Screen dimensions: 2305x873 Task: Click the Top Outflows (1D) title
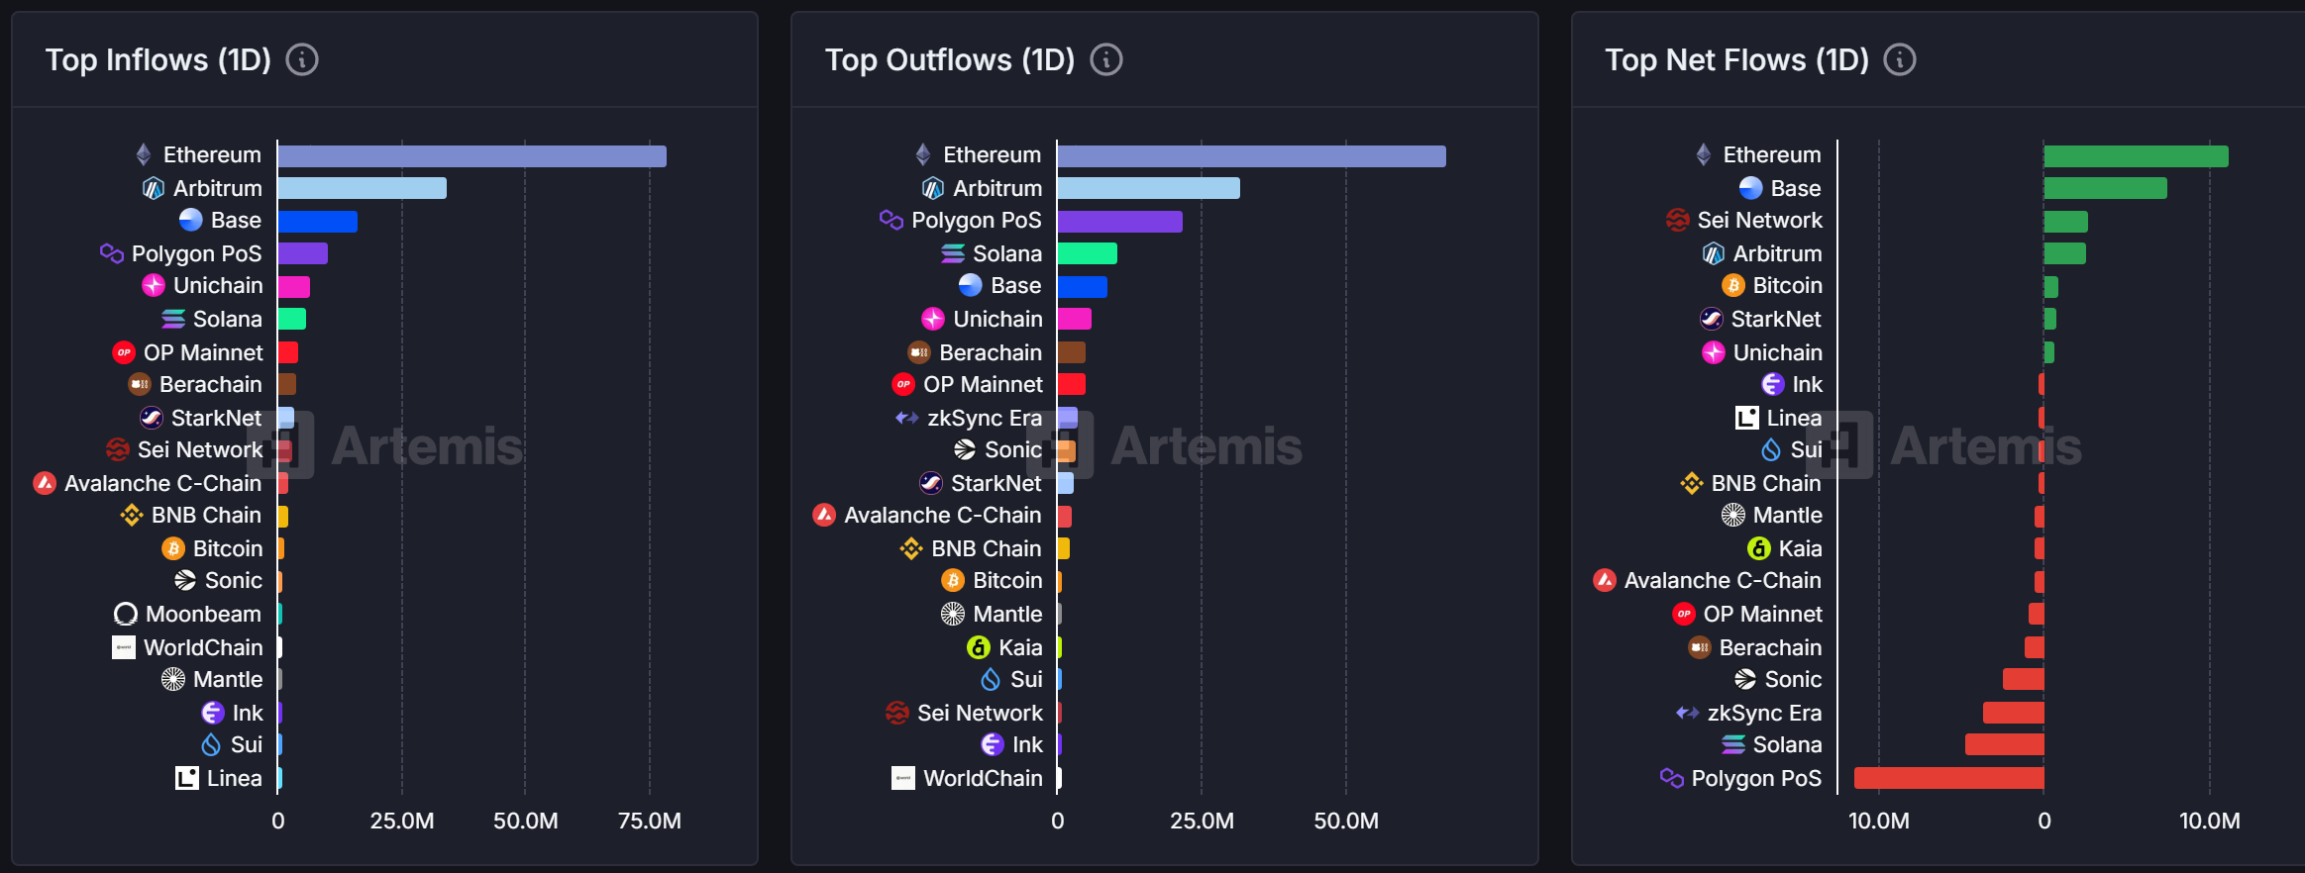tap(950, 59)
